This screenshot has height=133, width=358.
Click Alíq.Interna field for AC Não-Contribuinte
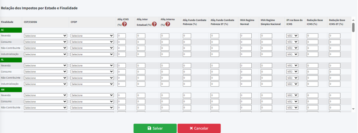(165, 48)
